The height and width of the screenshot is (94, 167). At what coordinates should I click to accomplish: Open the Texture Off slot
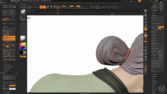23,32
